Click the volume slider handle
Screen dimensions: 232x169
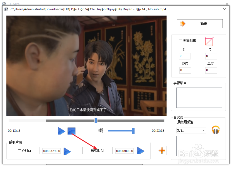(133, 131)
